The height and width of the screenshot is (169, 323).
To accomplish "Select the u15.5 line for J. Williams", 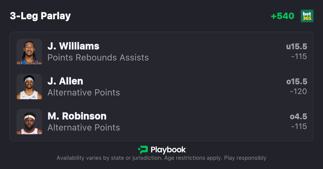I will click(x=296, y=46).
